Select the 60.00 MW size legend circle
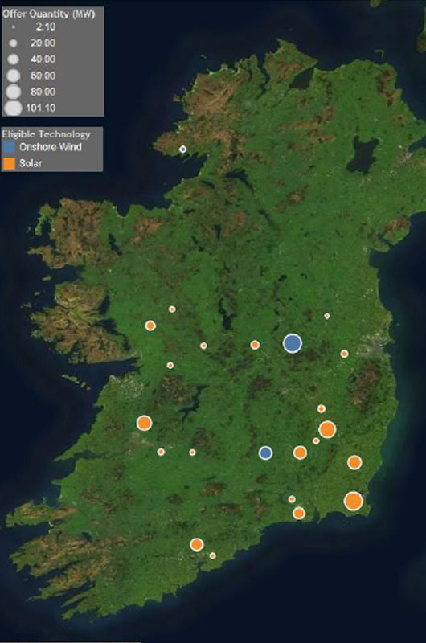 tap(14, 76)
